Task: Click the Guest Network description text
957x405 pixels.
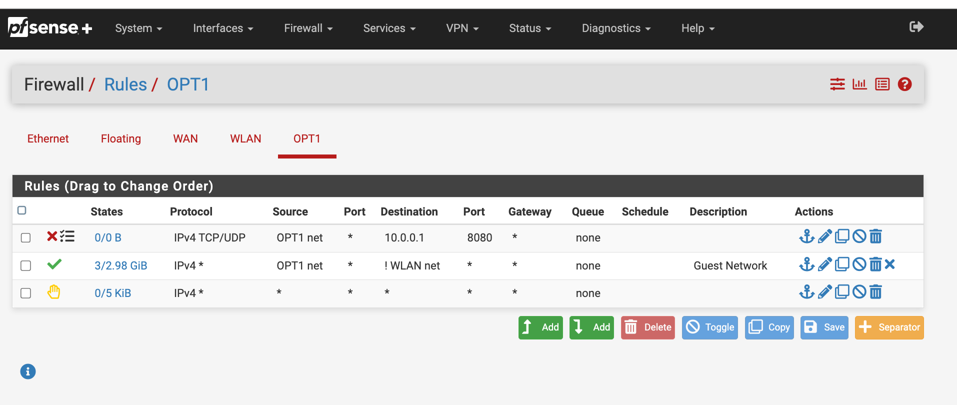Action: click(x=730, y=265)
